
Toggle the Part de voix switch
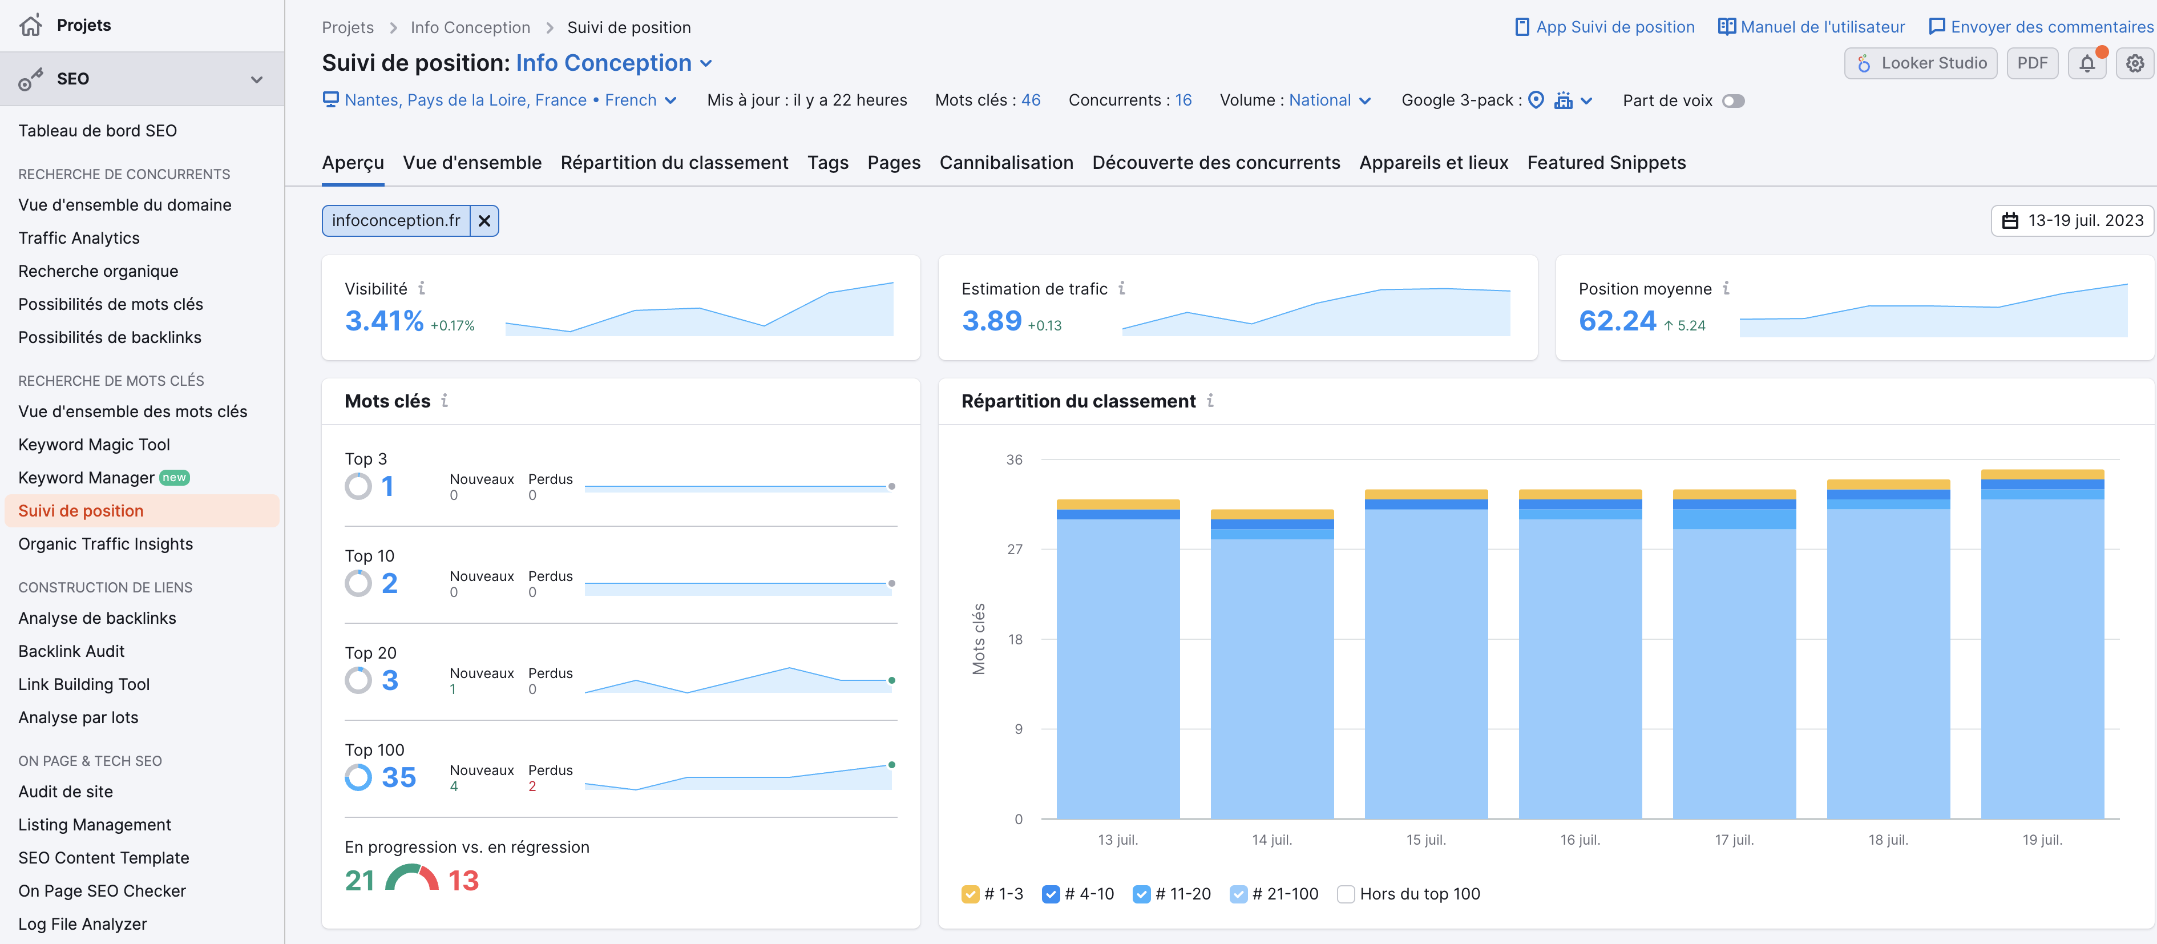click(x=1732, y=100)
